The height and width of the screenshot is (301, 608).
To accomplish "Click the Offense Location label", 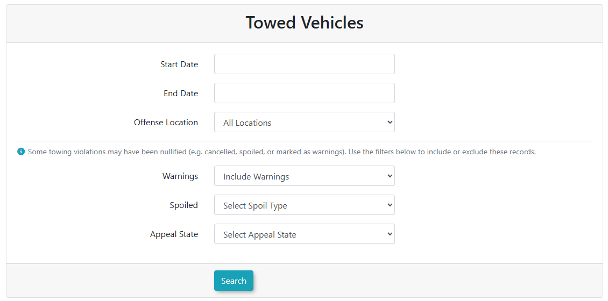I will [x=166, y=123].
